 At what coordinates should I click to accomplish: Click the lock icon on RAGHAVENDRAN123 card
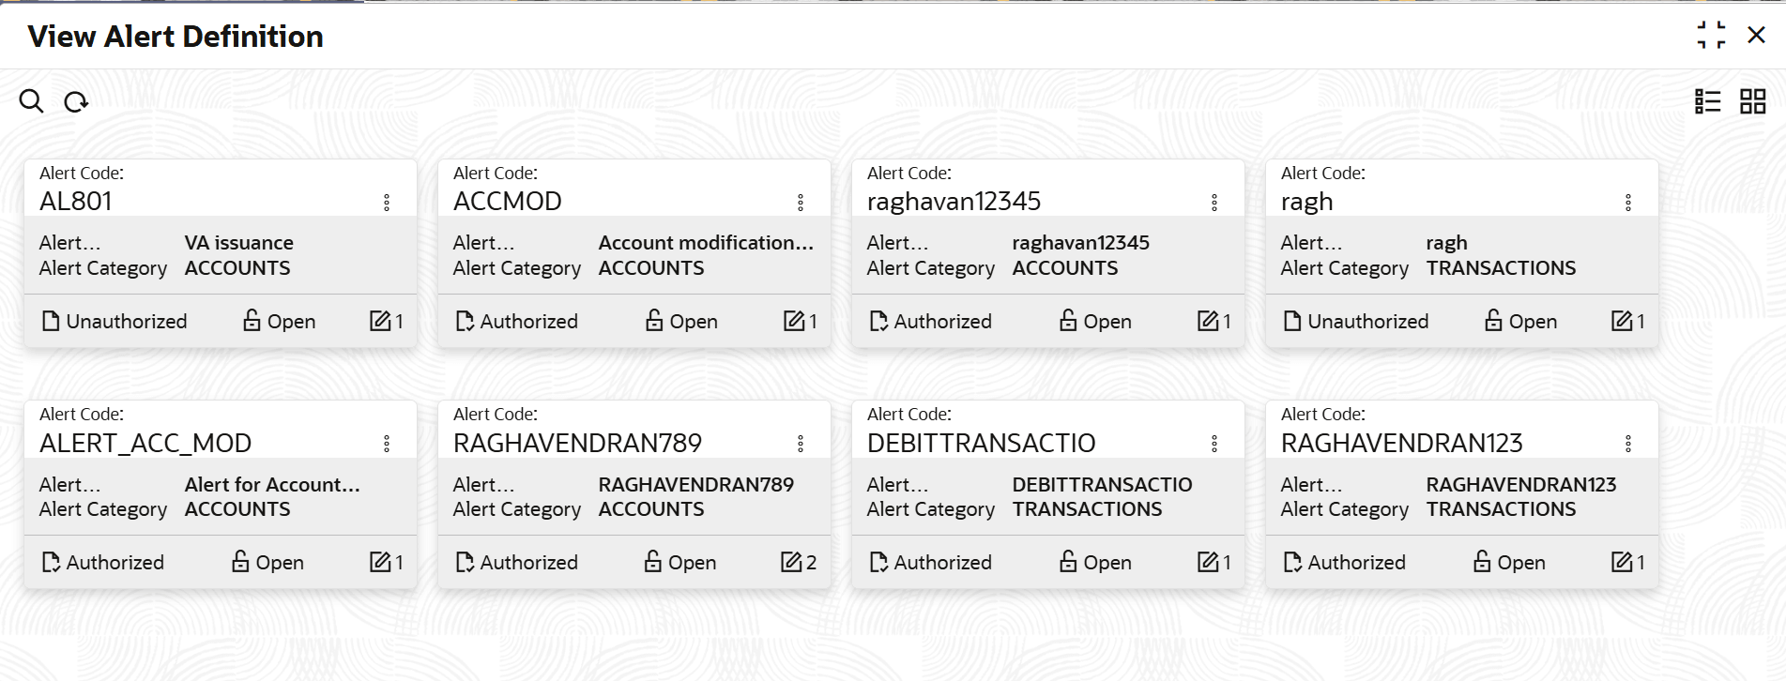[x=1482, y=562]
